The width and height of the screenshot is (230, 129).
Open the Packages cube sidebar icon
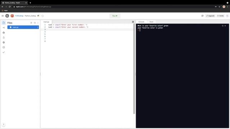[x=4, y=33]
